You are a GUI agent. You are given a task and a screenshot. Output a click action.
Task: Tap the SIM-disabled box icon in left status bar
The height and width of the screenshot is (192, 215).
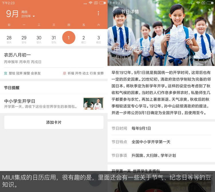tap(96, 3)
